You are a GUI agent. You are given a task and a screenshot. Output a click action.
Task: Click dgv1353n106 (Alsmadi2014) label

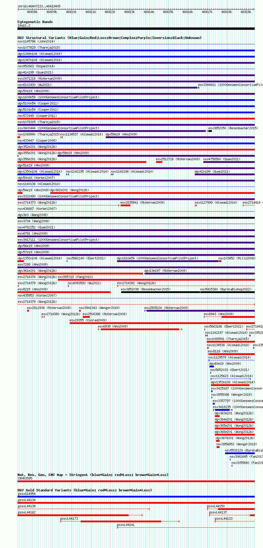233,382
